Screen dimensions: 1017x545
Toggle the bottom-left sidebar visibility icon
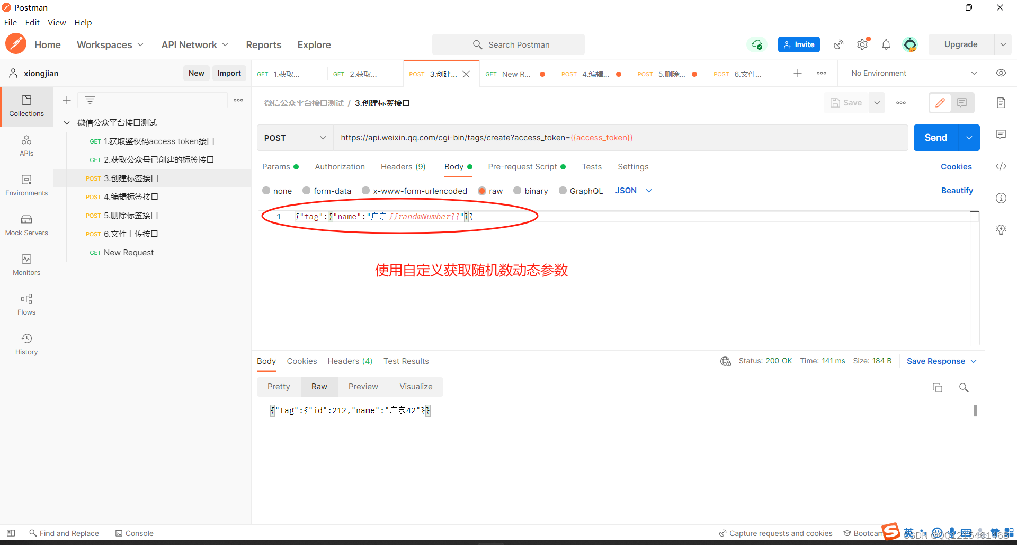[x=11, y=533]
